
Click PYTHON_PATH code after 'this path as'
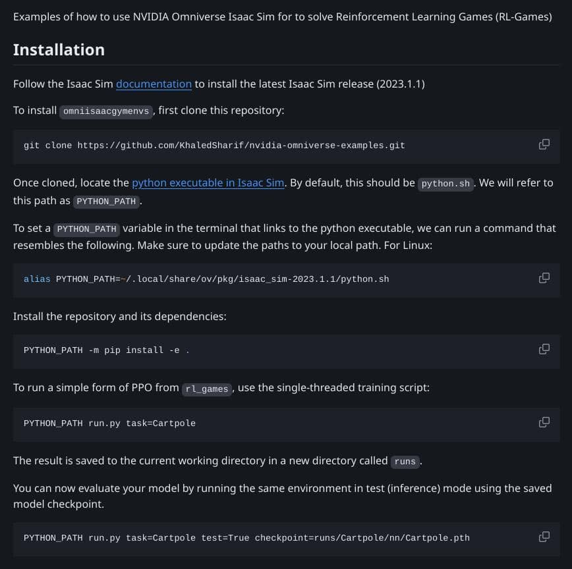point(106,202)
